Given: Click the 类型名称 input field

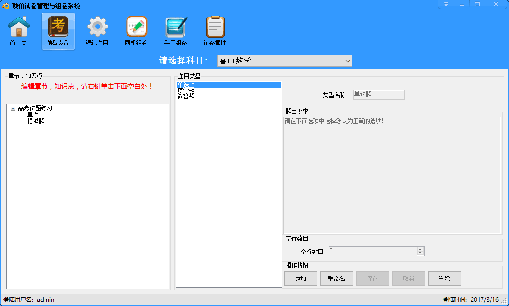Looking at the screenshot, I should tap(379, 95).
